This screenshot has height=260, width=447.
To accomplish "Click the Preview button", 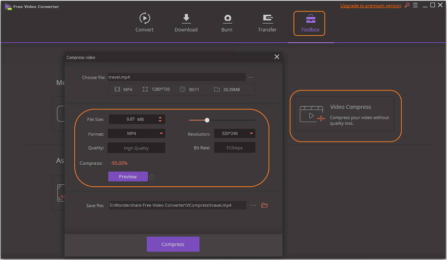I will click(128, 177).
